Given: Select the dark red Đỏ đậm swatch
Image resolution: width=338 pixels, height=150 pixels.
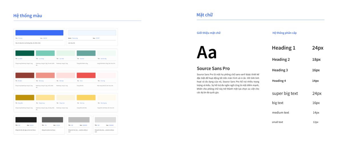Looking at the screenshot, I should point(25,75).
